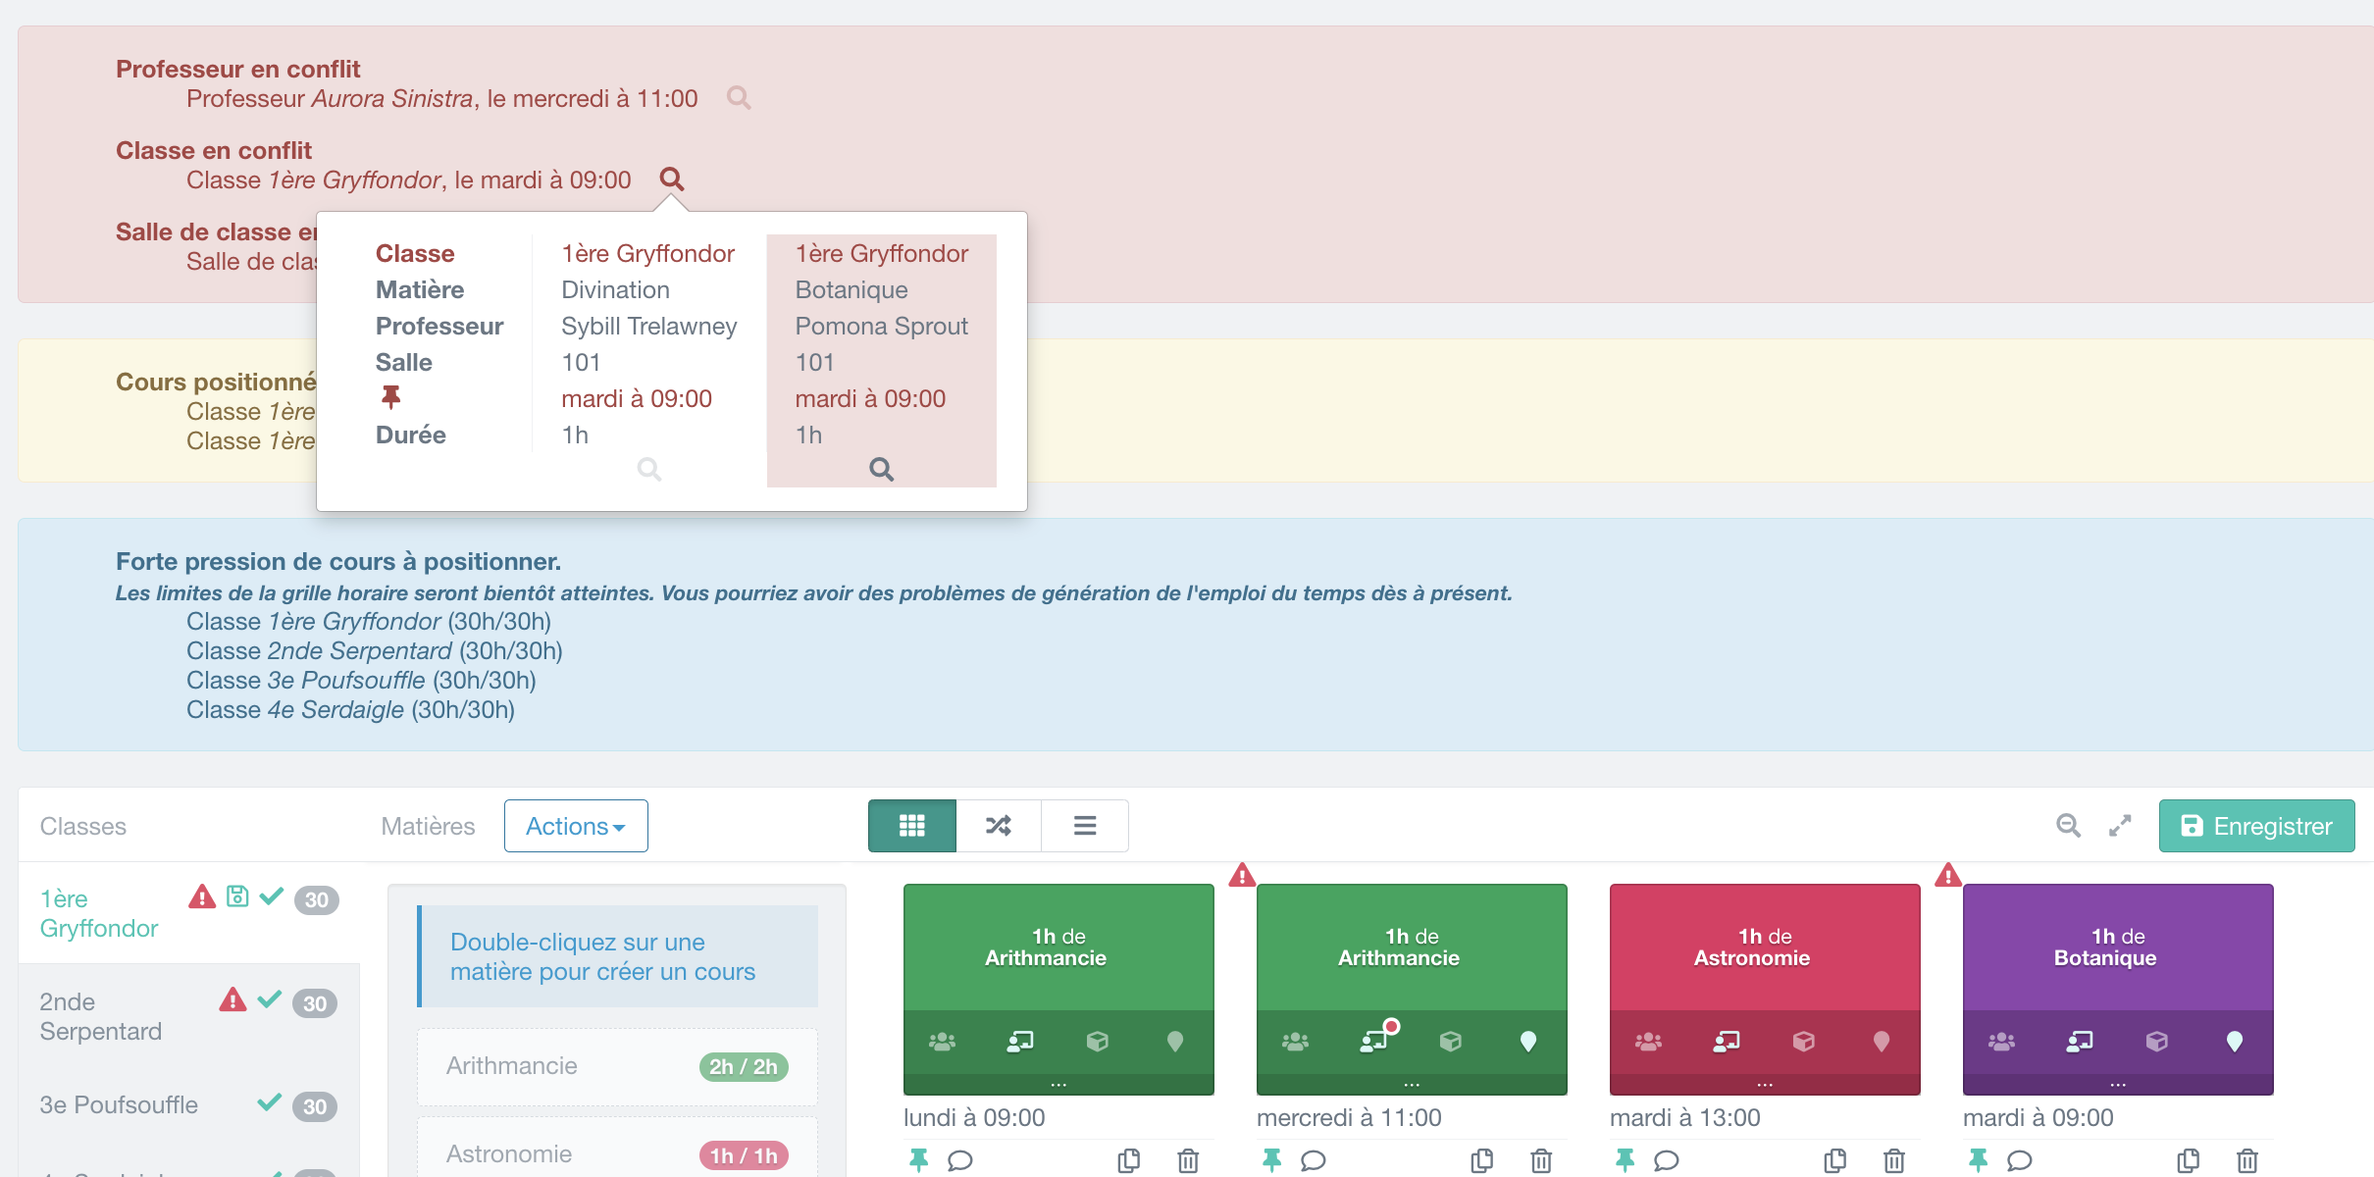This screenshot has width=2374, height=1177.
Task: Open the Actions dropdown
Action: 576,826
